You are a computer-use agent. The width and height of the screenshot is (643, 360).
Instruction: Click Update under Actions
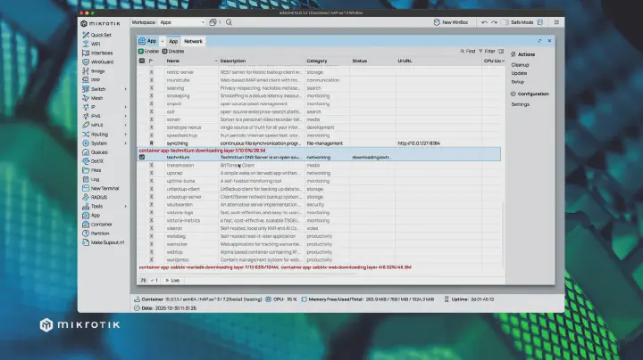519,73
